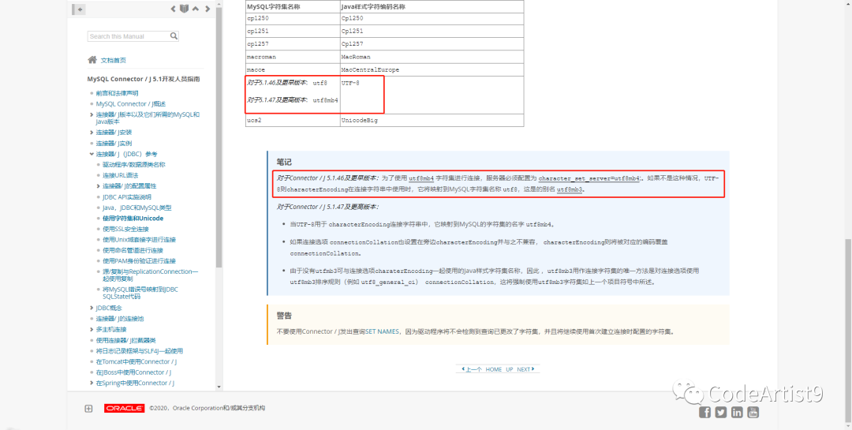Screen dimensions: 852x430
Task: Open the manual contents book icon
Action: 184,9
